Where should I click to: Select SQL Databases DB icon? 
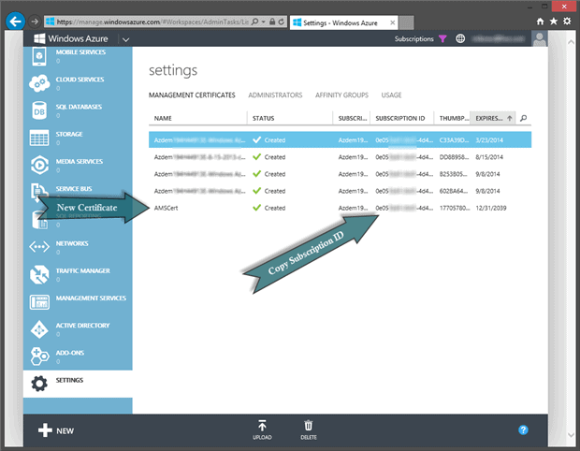(39, 111)
